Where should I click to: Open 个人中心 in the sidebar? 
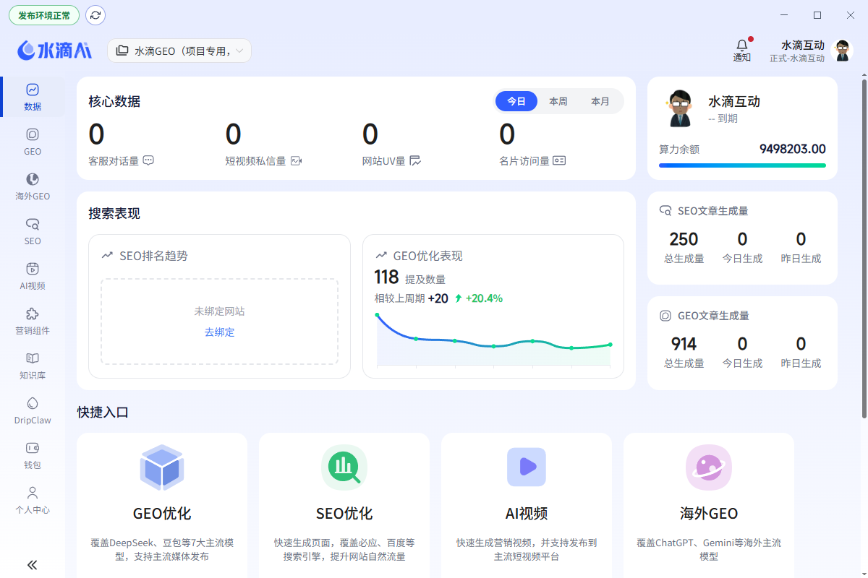point(33,500)
